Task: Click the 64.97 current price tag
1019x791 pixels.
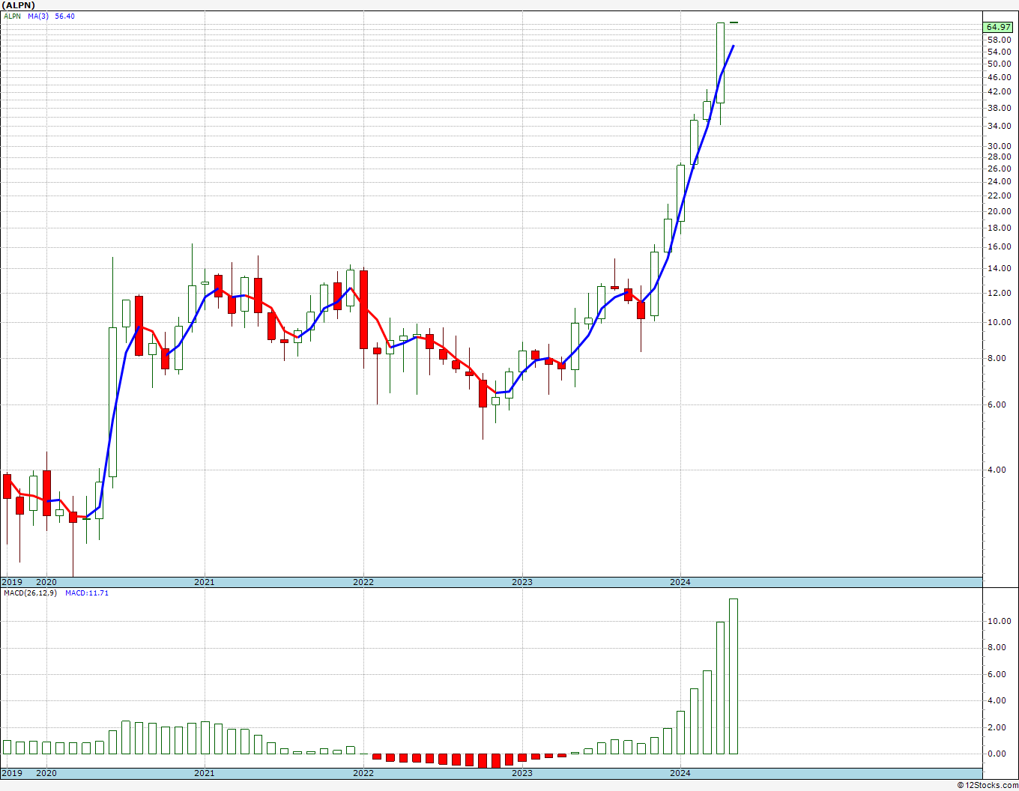Action: (1000, 28)
